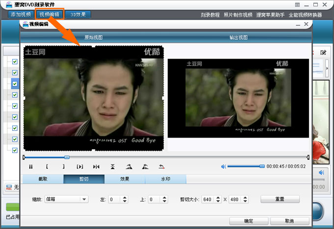The width and height of the screenshot is (334, 229).
Task: Click the volume slider handle
Action: click(x=262, y=166)
